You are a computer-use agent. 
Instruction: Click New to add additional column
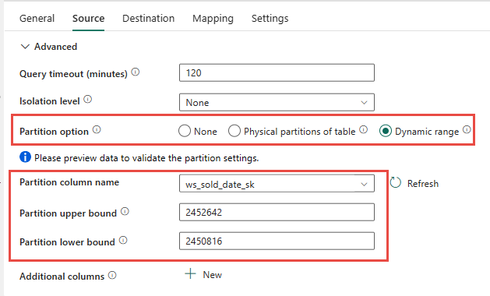(x=213, y=275)
